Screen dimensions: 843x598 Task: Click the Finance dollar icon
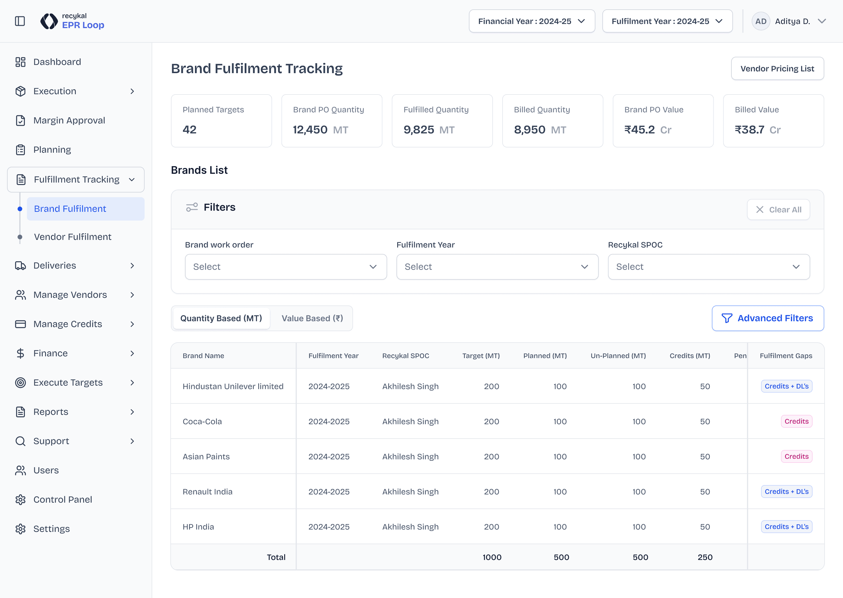20,353
